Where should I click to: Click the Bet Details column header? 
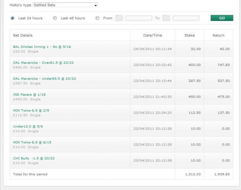point(23,35)
